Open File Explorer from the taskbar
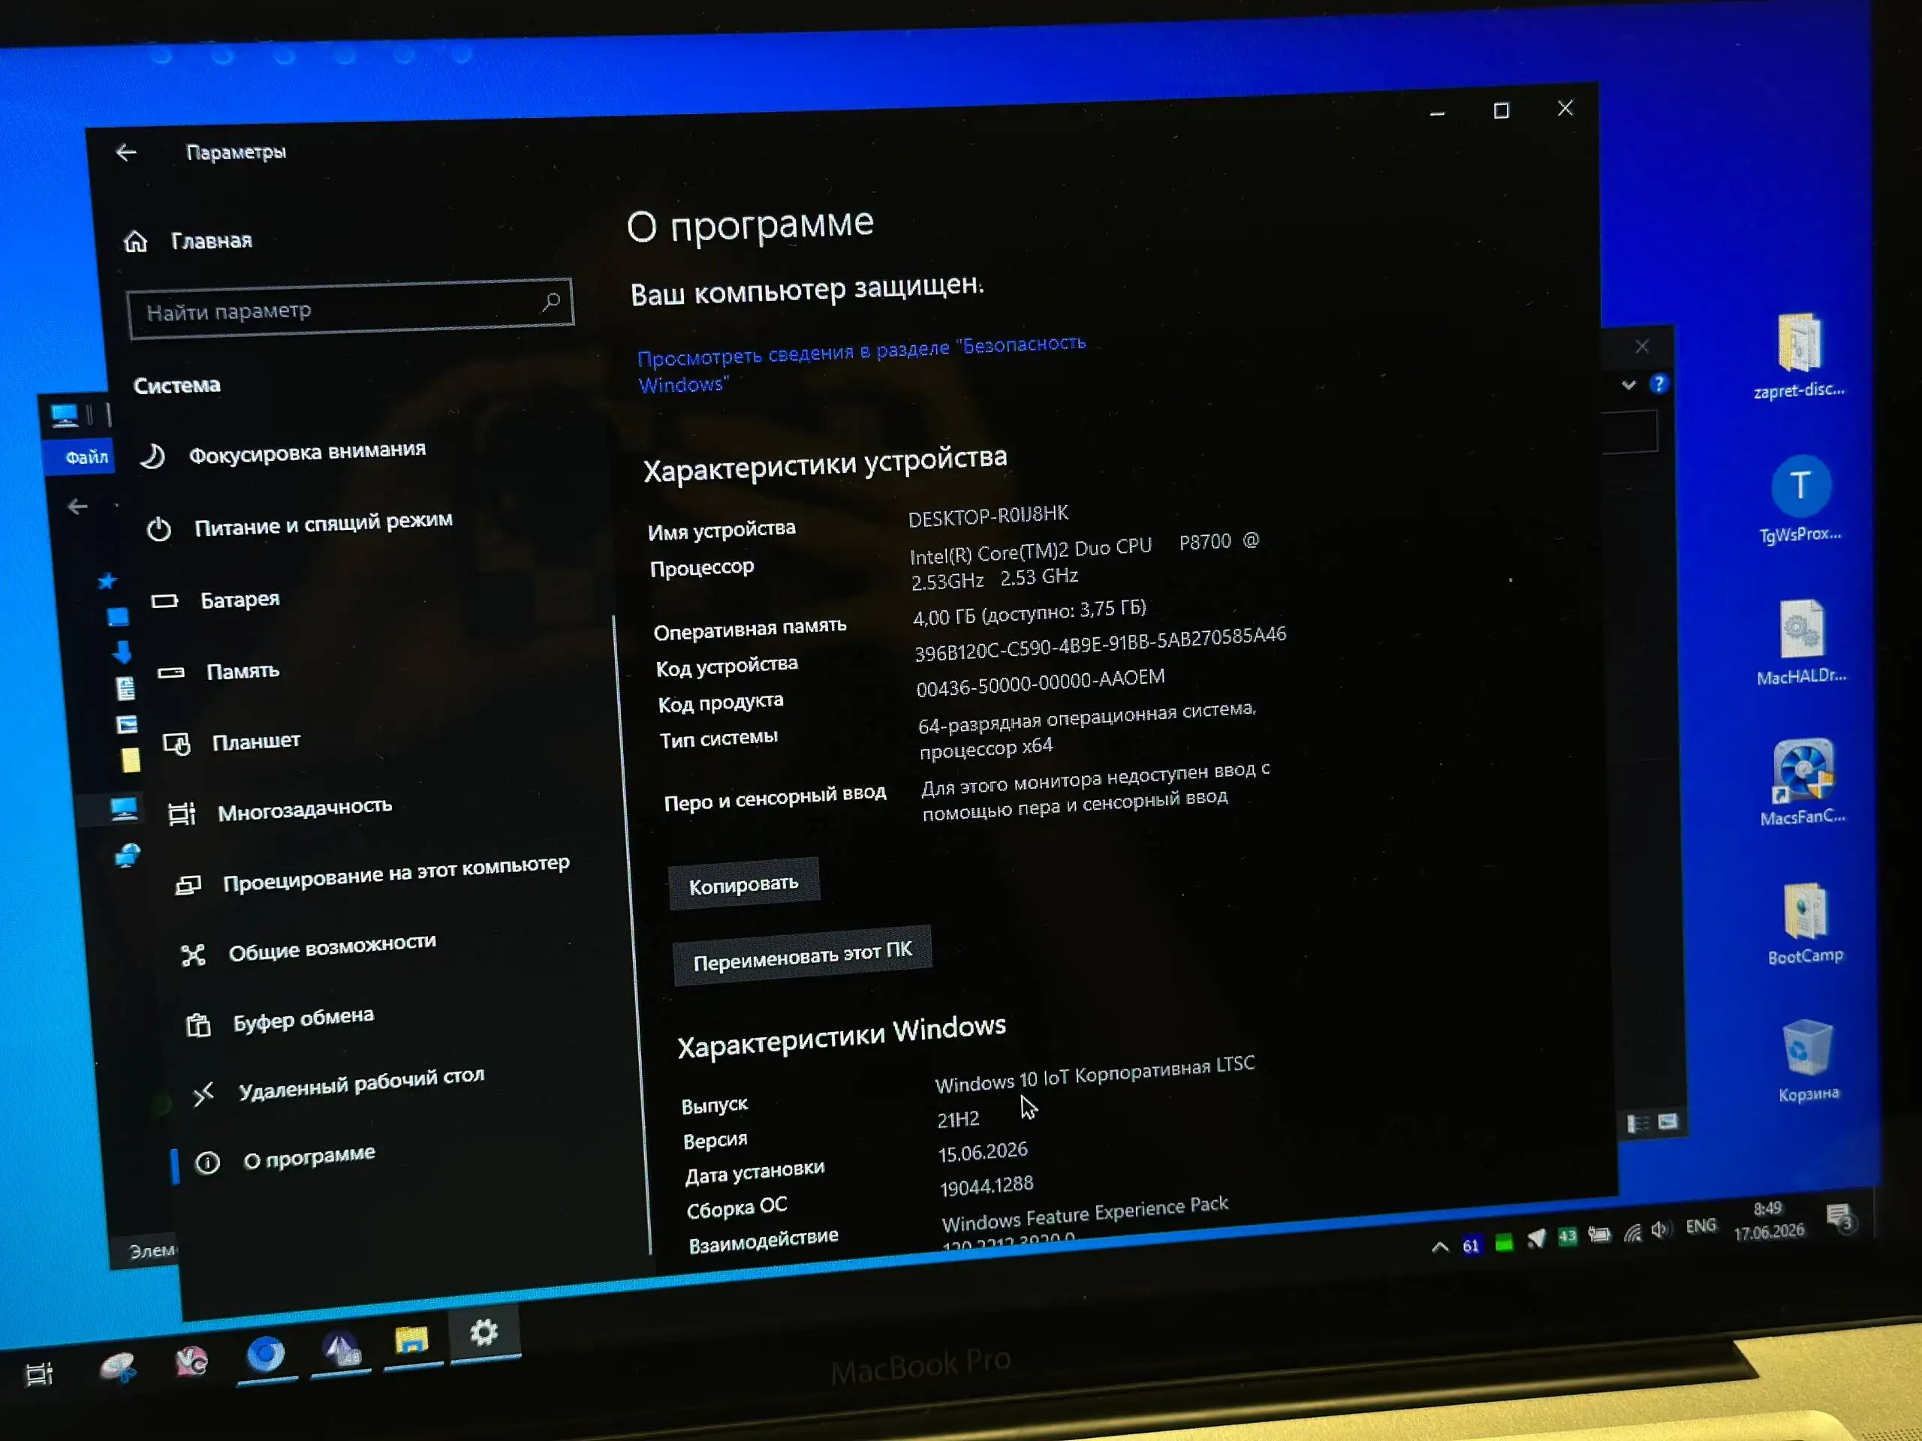 click(412, 1340)
